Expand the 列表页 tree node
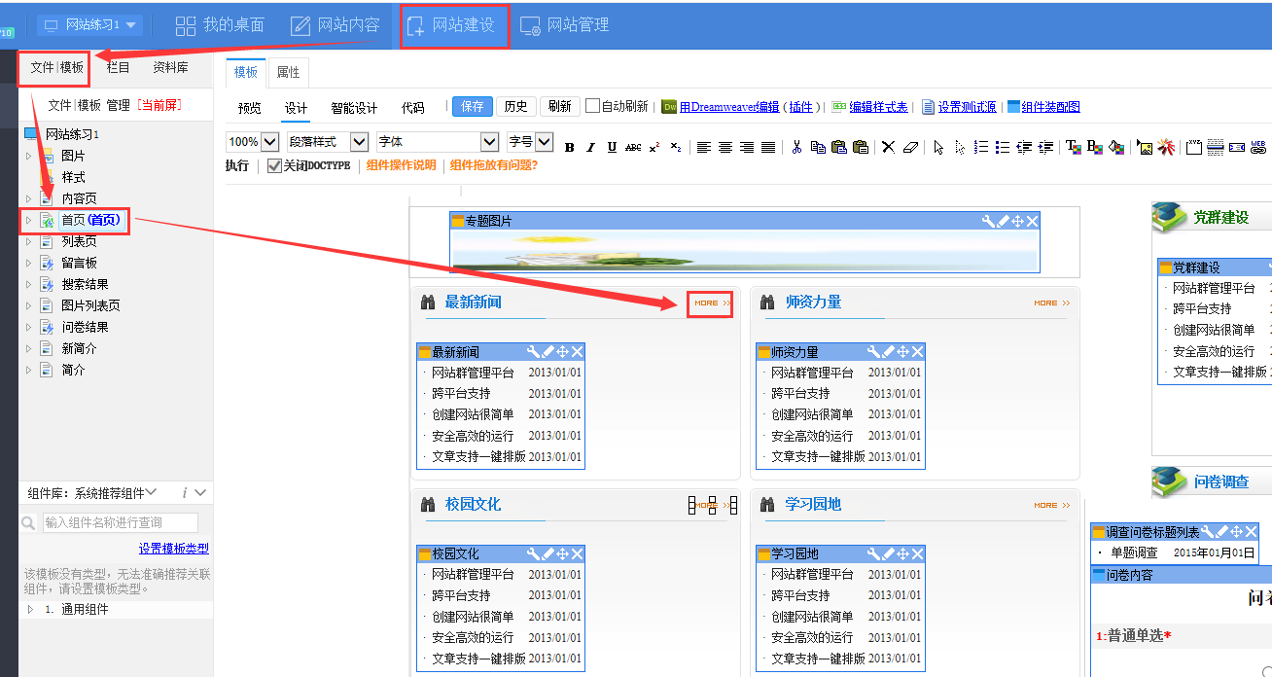The height and width of the screenshot is (677, 1272). coord(28,241)
